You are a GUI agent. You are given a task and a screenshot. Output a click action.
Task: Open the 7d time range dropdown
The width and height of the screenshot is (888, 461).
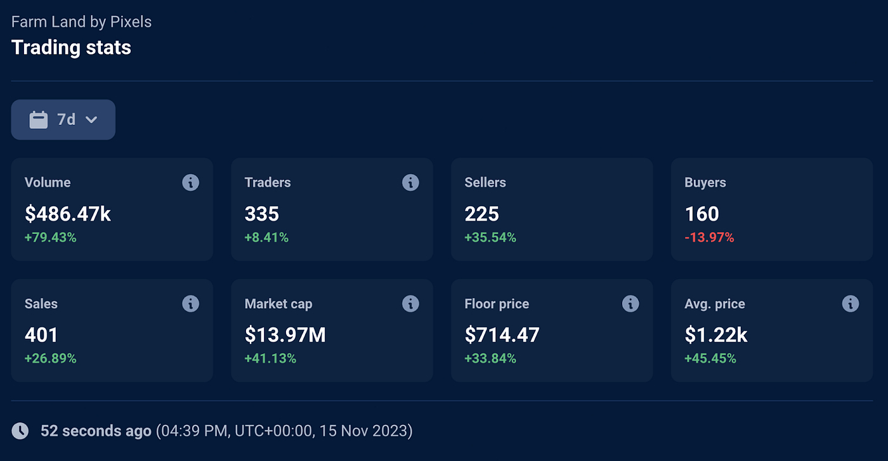pyautogui.click(x=63, y=119)
